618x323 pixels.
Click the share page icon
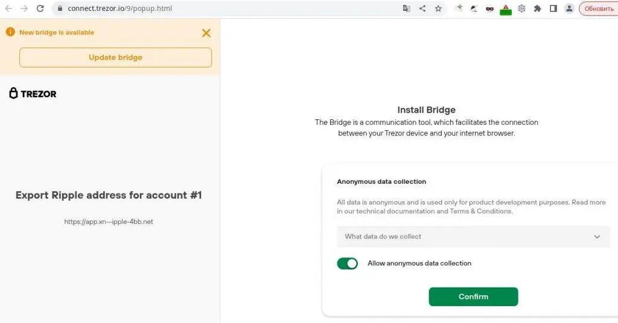[422, 8]
